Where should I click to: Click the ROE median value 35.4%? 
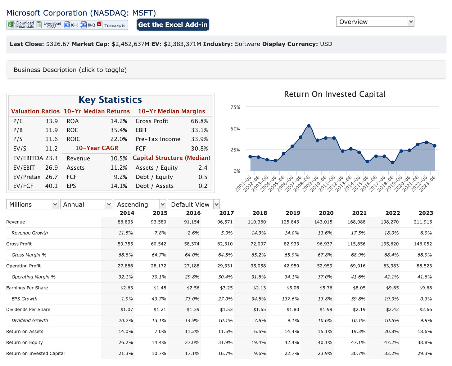pyautogui.click(x=119, y=130)
